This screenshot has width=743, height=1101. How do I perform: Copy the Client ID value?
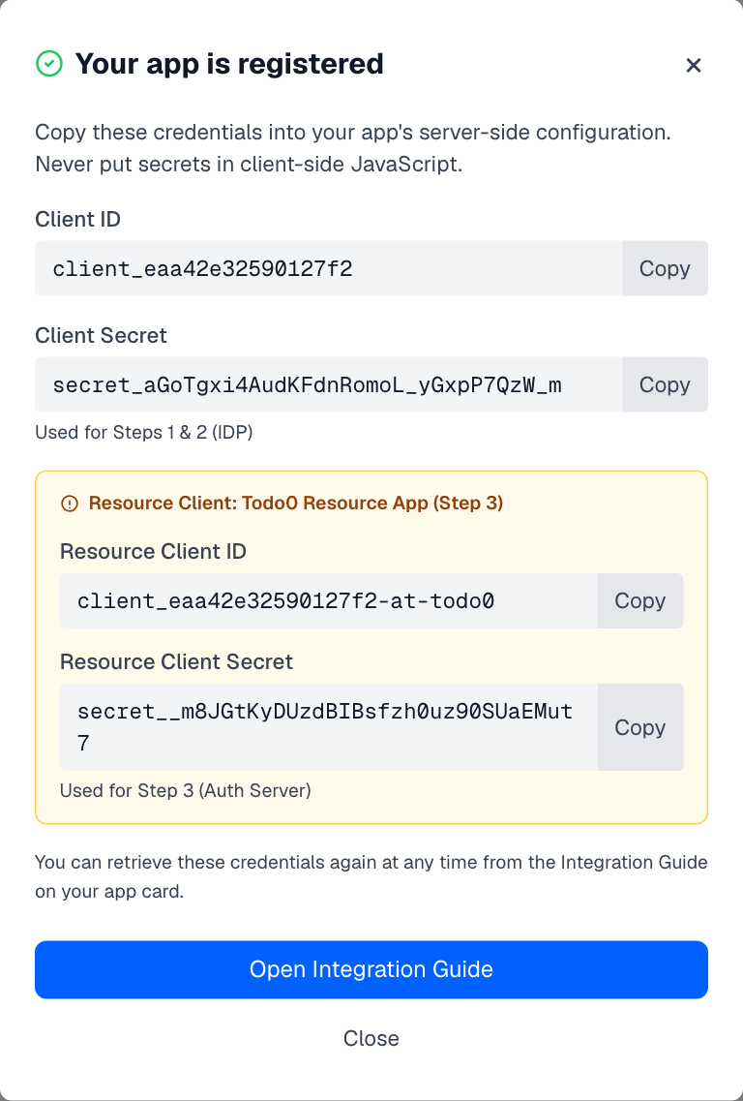point(665,268)
